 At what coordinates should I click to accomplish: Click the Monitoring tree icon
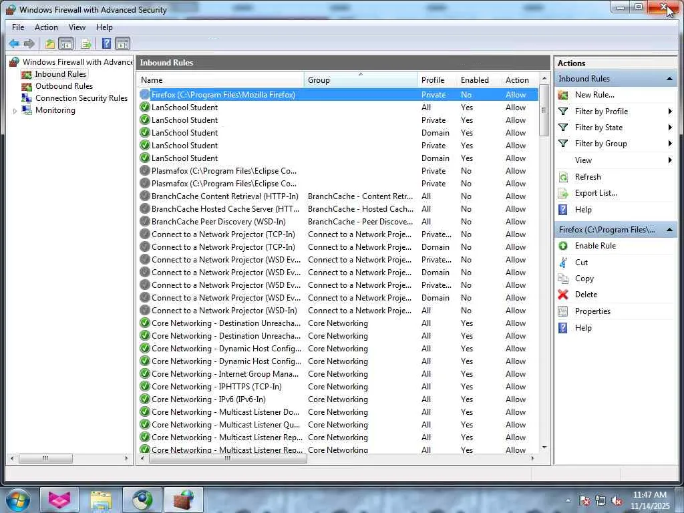(x=27, y=110)
